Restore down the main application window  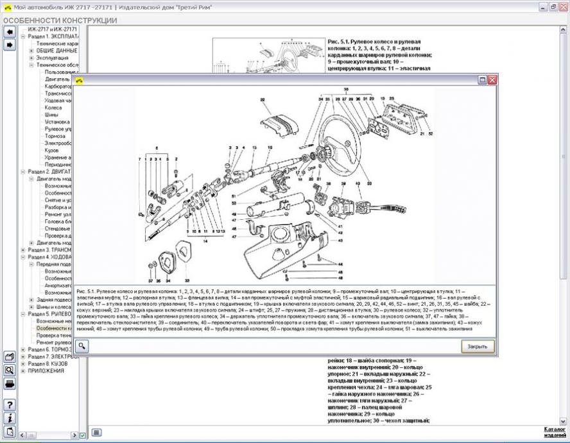[x=553, y=7]
